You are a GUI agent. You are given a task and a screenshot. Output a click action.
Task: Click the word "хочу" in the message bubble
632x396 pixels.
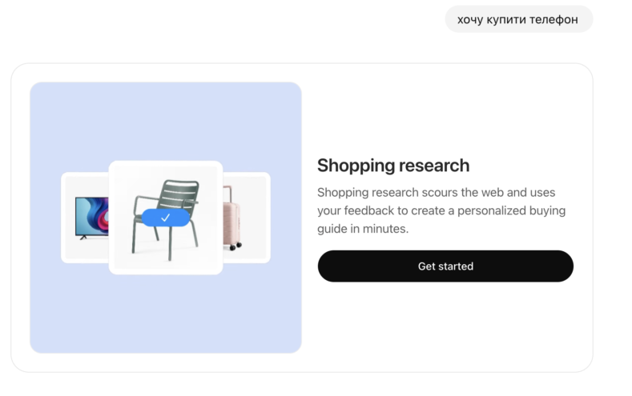coord(470,19)
